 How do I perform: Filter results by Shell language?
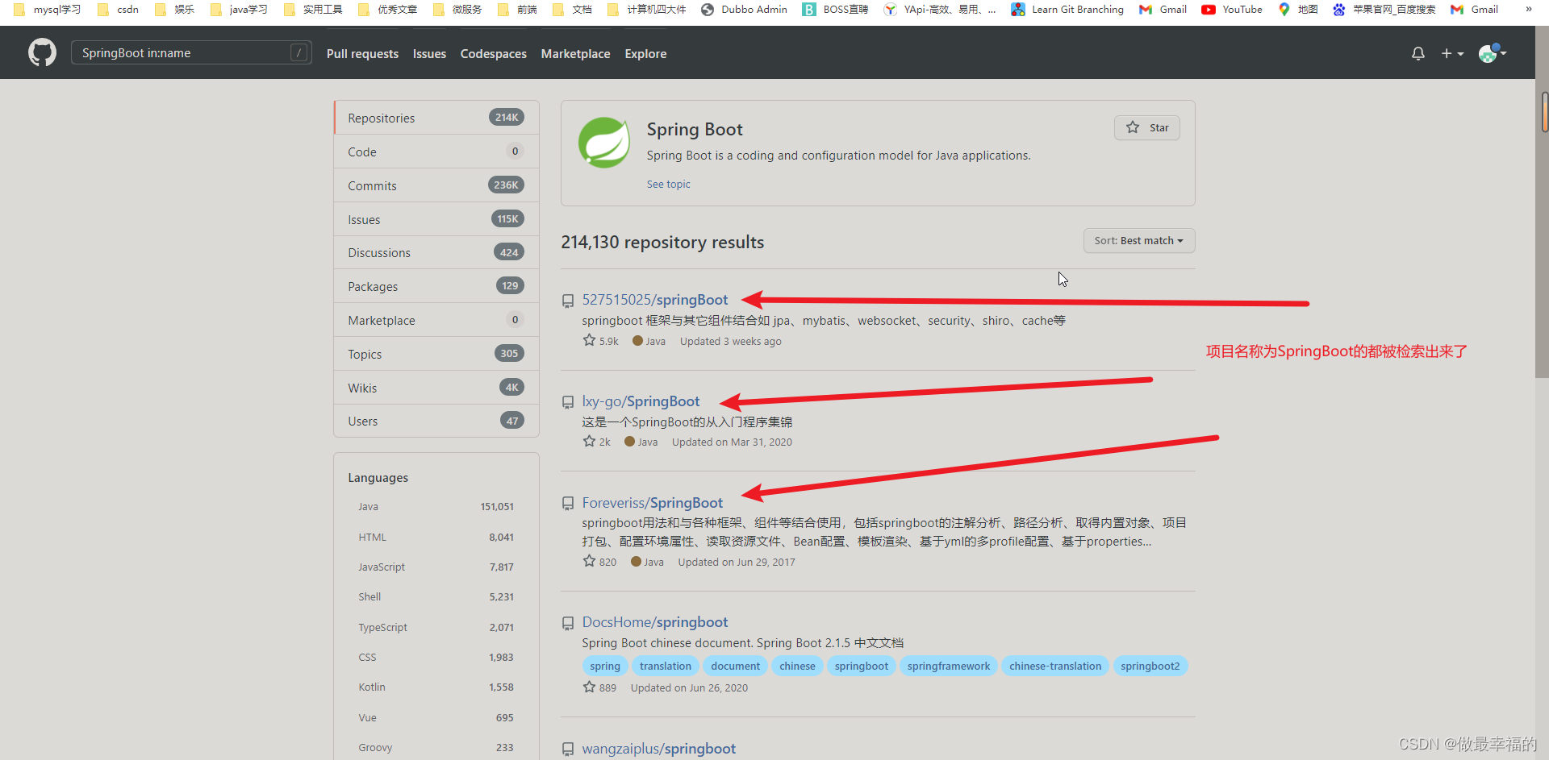(436, 596)
